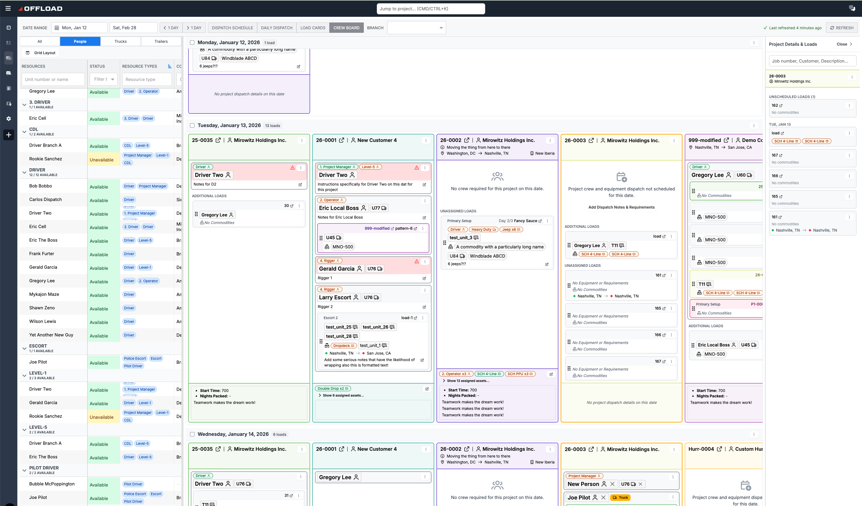
Task: Open the hamburger menu
Action: pyautogui.click(x=8, y=9)
